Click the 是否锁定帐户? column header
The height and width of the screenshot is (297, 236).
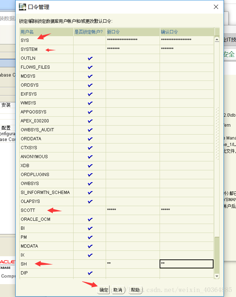point(90,32)
